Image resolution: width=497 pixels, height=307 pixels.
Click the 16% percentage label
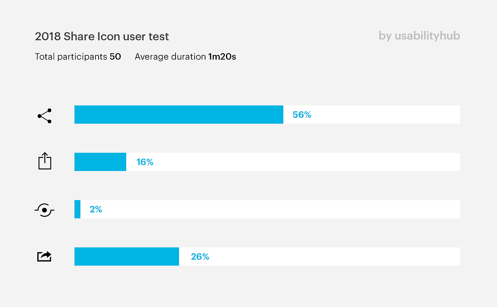145,162
